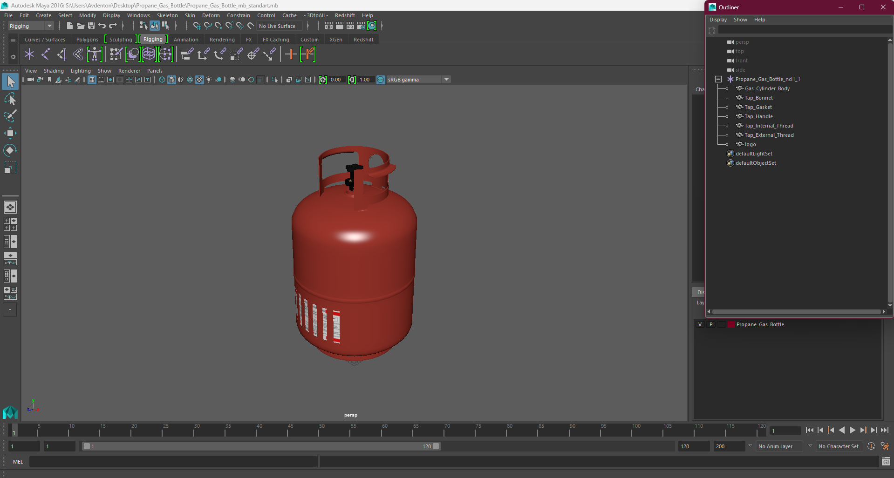The image size is (894, 478).
Task: Open the viewport Panels menu
Action: coord(155,71)
